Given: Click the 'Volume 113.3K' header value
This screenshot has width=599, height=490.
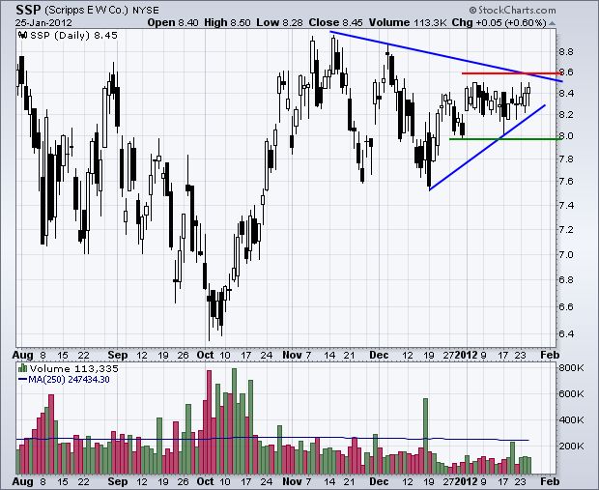Looking at the screenshot, I should 408,22.
